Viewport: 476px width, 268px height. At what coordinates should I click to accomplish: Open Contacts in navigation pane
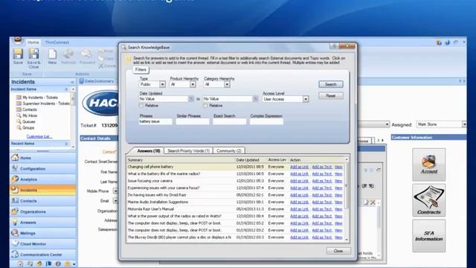[x=43, y=201]
